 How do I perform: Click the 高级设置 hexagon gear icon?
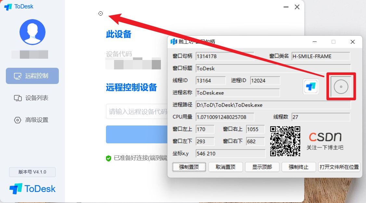pyautogui.click(x=18, y=120)
